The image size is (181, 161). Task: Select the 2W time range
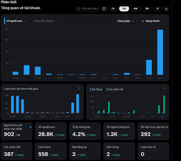pyautogui.click(x=124, y=9)
